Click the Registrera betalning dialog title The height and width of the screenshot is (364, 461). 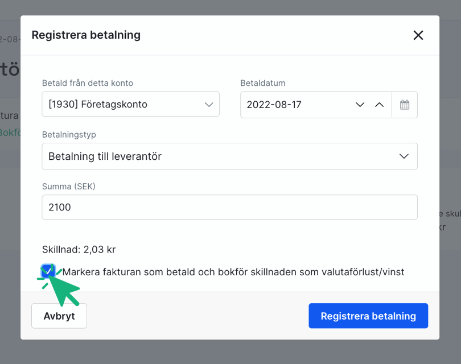pyautogui.click(x=86, y=35)
